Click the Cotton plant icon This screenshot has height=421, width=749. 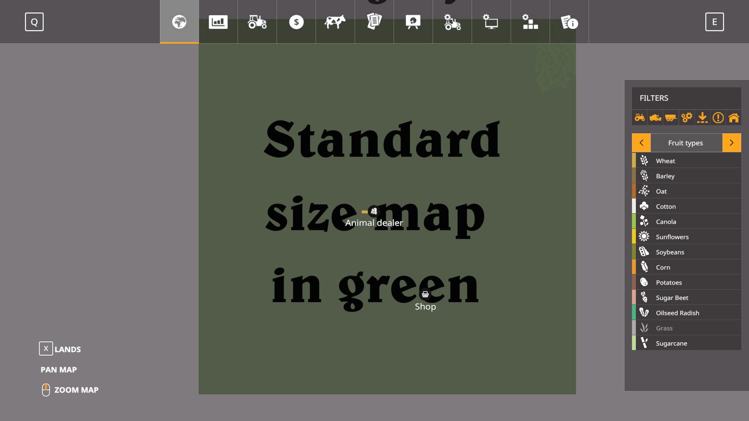tap(644, 206)
